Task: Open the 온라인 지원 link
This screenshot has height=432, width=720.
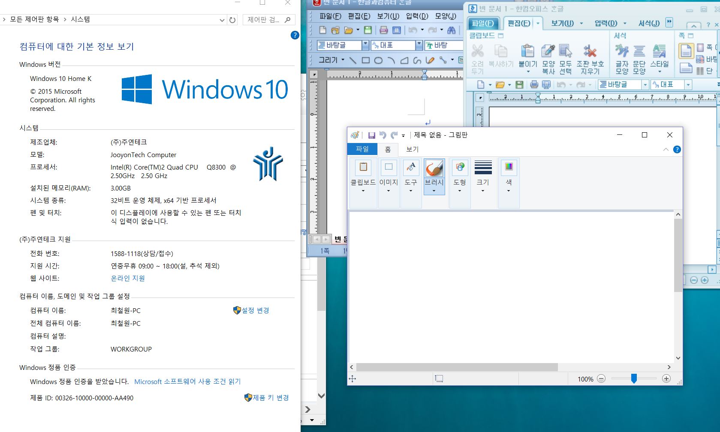Action: pos(128,278)
